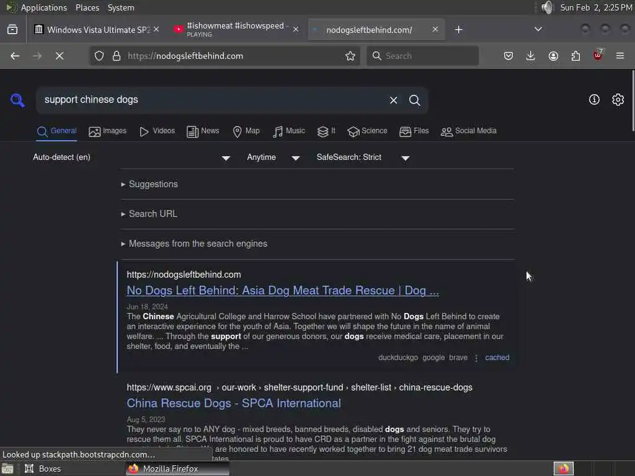The height and width of the screenshot is (476, 635).
Task: Switch to the Images search category
Action: pyautogui.click(x=108, y=131)
